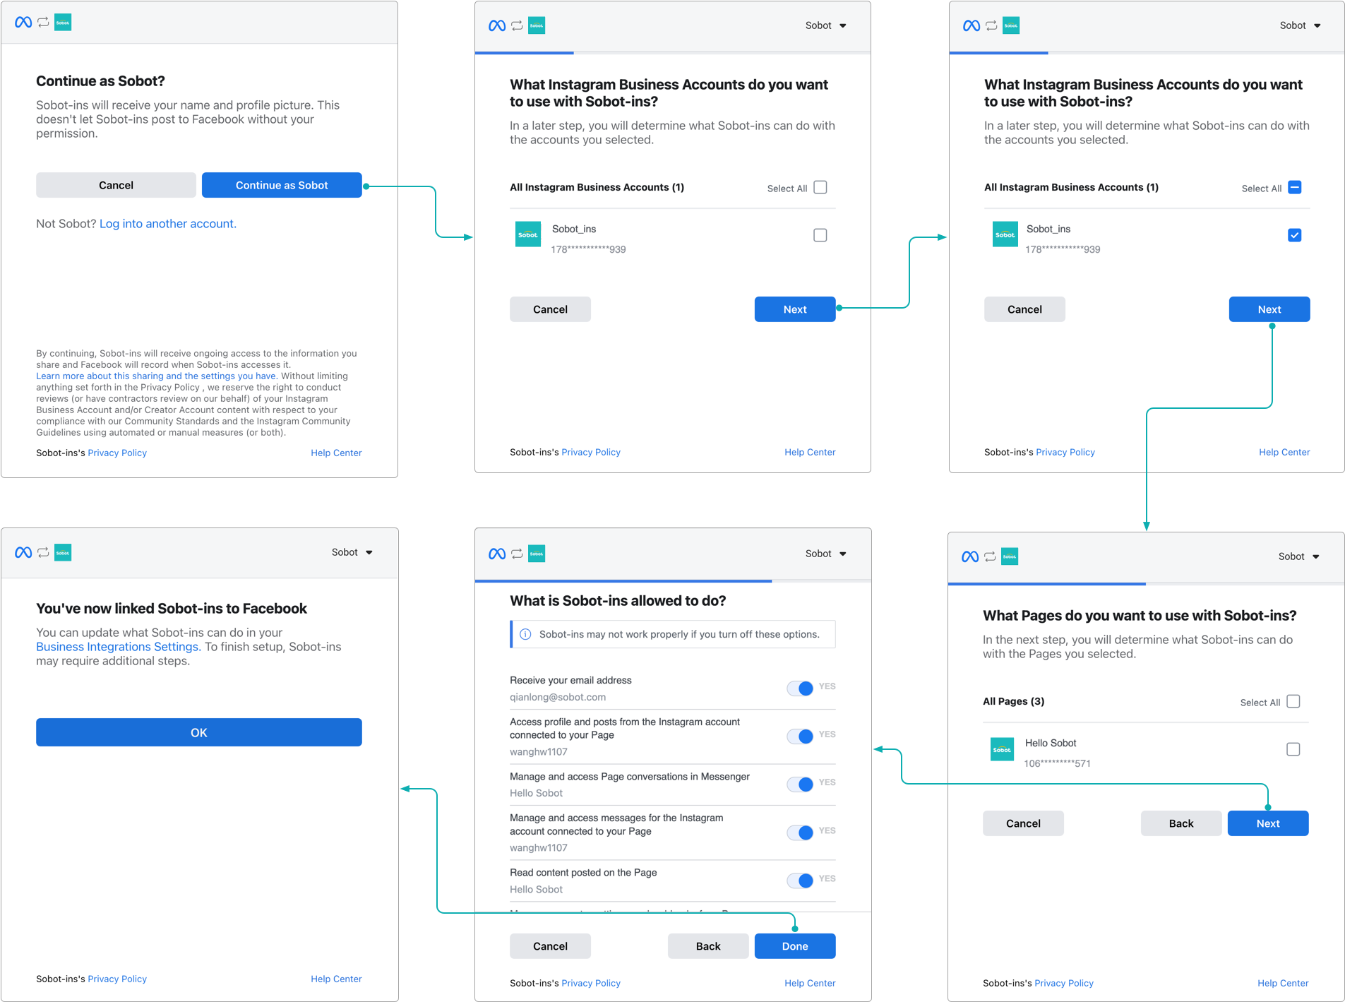Click sync arrows icon in Instagram dialog with checked account
1345x1002 pixels.
click(x=992, y=25)
